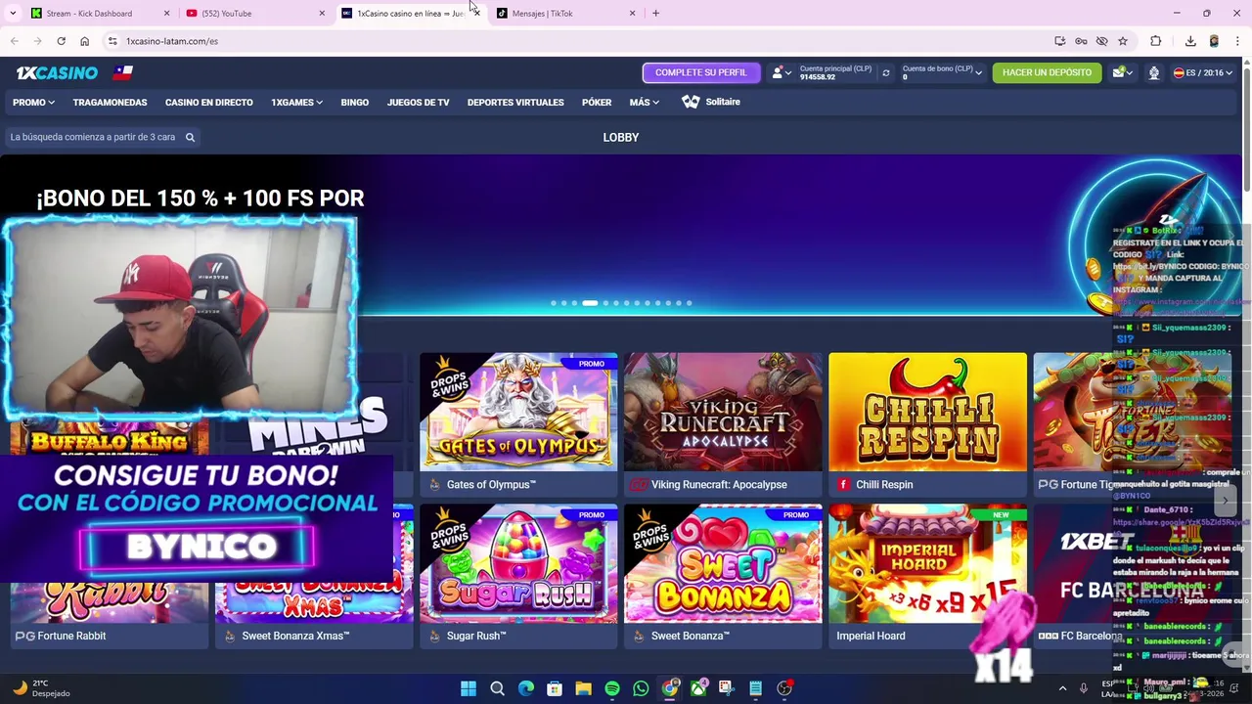Open the ES language and time dropdown

(1203, 72)
